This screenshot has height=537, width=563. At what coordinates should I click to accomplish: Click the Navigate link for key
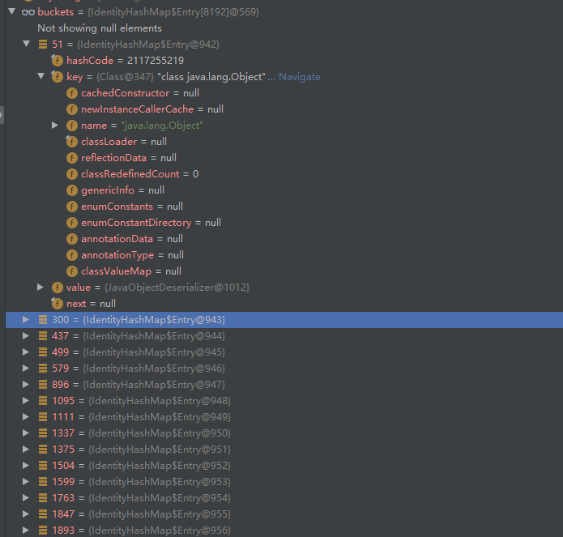point(300,77)
